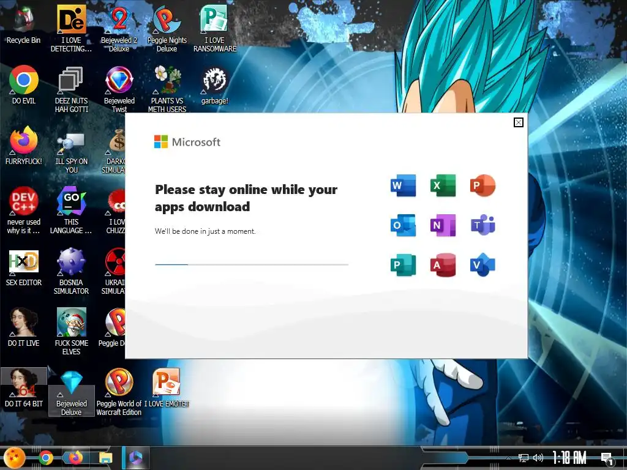Click the 'Please stay online' heading
The height and width of the screenshot is (470, 627).
tap(246, 198)
